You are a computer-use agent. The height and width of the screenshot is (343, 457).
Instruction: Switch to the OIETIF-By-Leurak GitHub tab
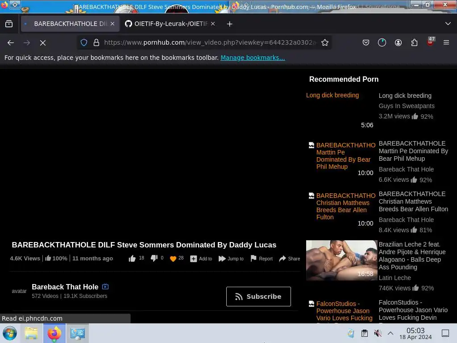pos(170,24)
